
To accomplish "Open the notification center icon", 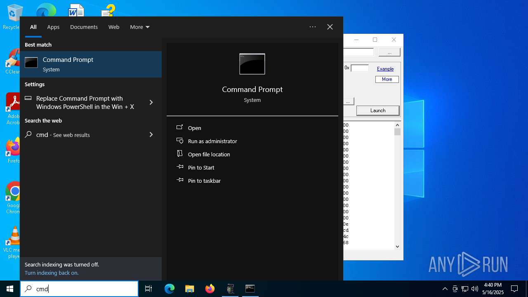I will click(x=514, y=289).
